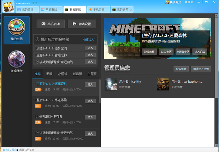
Task: Click the phone icon on 手机游戏 tab
Action: pos(90,10)
